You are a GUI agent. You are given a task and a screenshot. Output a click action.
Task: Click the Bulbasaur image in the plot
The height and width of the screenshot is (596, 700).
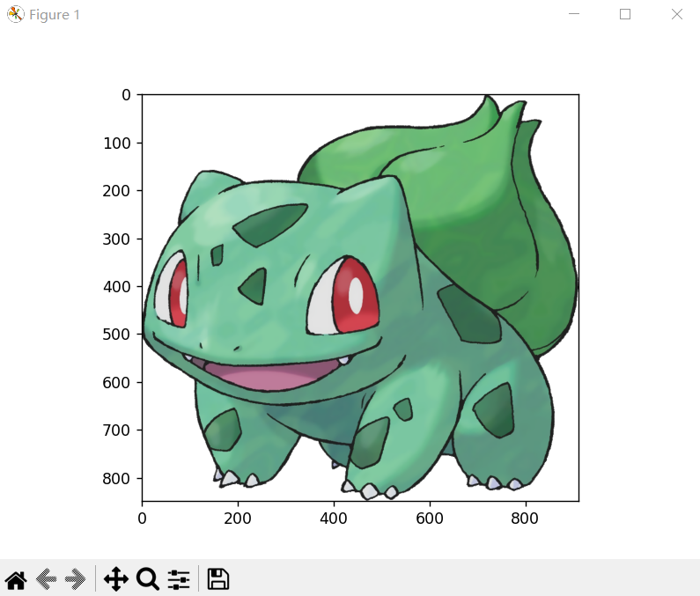point(360,298)
